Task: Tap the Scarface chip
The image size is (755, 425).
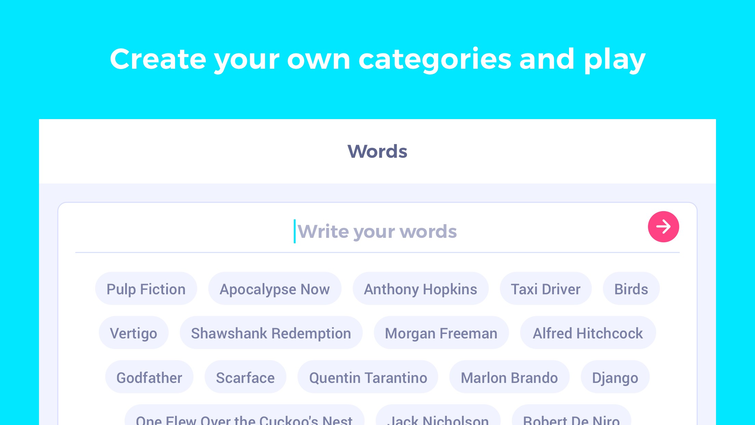Action: pyautogui.click(x=245, y=377)
